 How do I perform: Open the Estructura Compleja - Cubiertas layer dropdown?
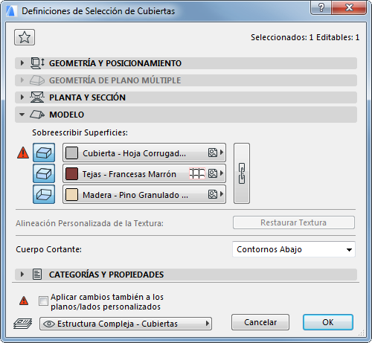tap(126, 324)
